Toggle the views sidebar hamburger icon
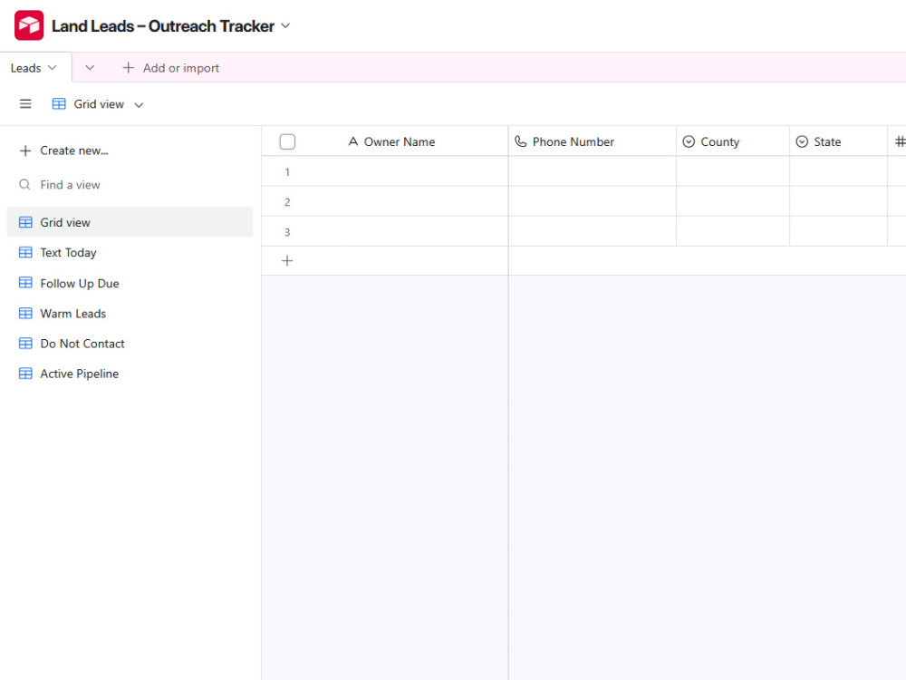 point(25,104)
